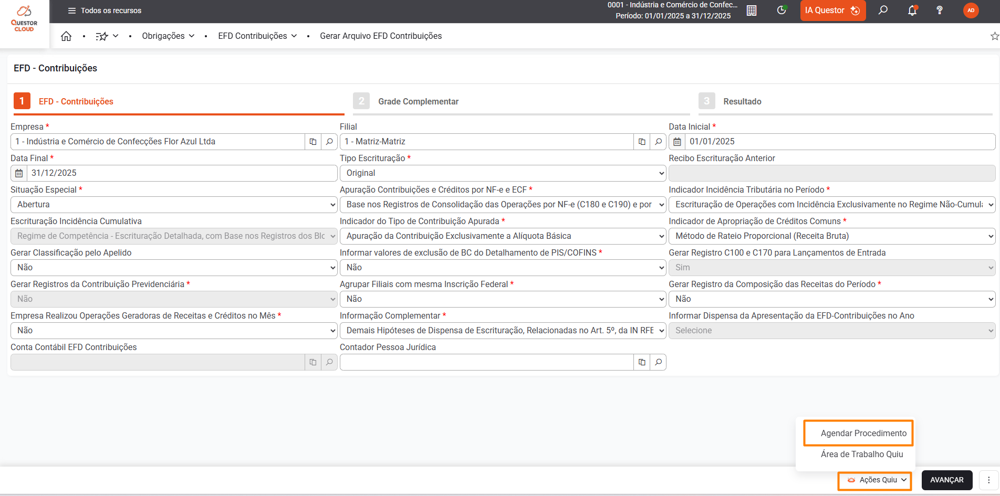Click the copy icon beside Filial field

point(642,142)
